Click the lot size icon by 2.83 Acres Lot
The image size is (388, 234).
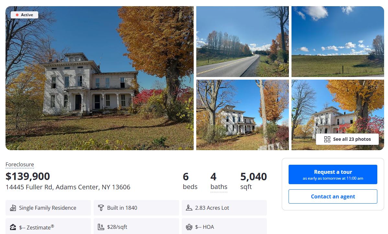pos(189,208)
